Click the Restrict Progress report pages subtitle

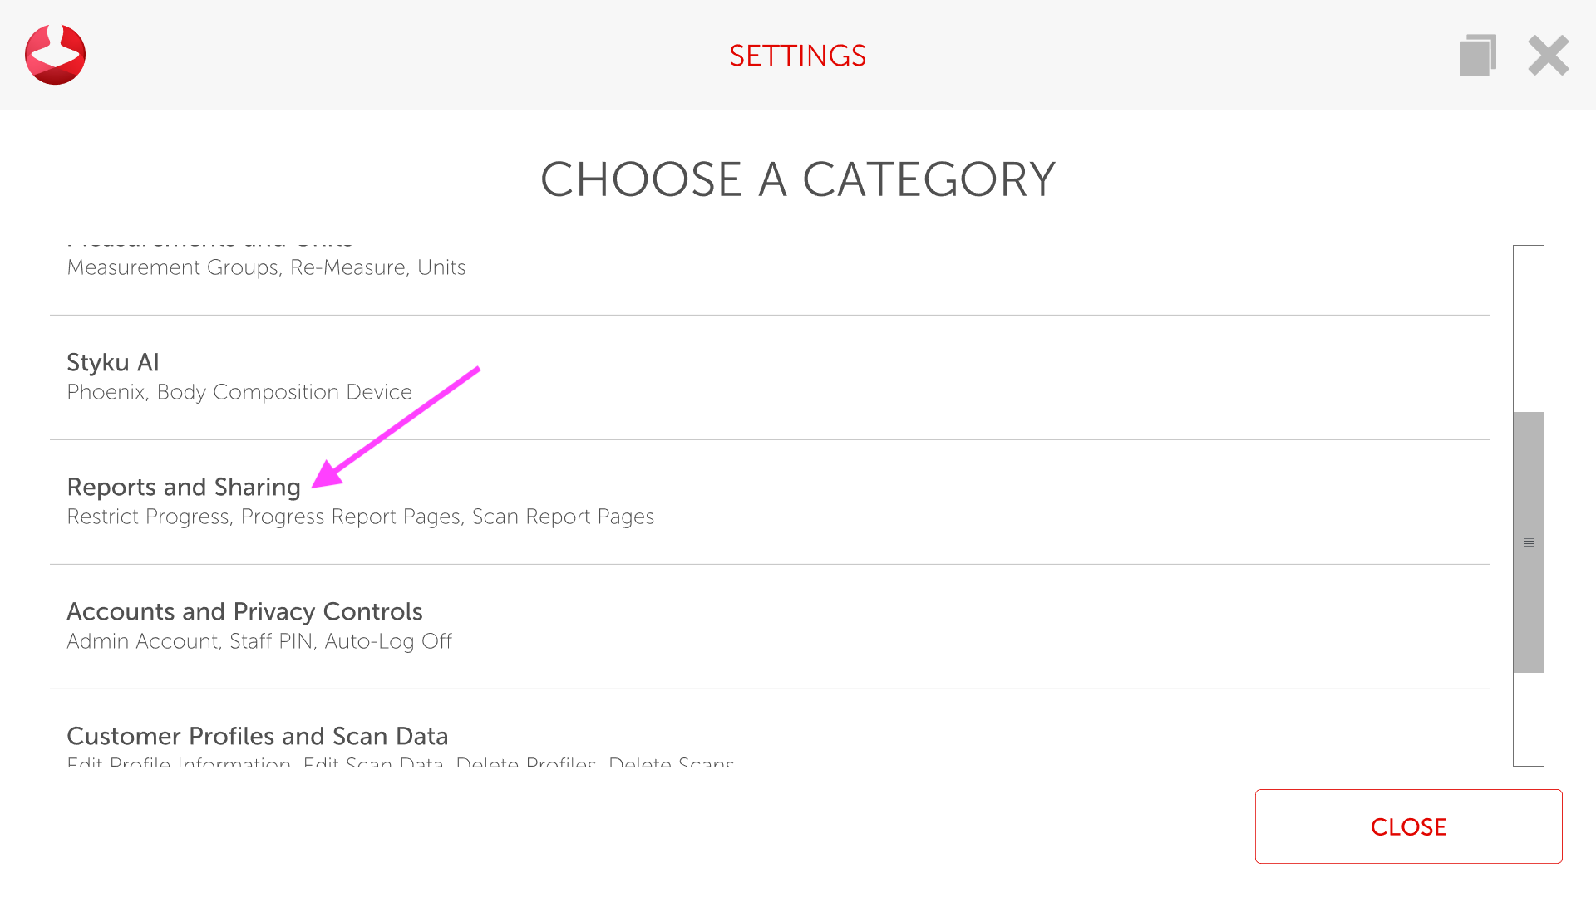coord(360,517)
